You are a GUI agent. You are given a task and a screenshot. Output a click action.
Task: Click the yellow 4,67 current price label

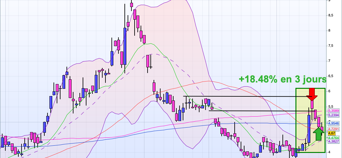pyautogui.click(x=332, y=133)
